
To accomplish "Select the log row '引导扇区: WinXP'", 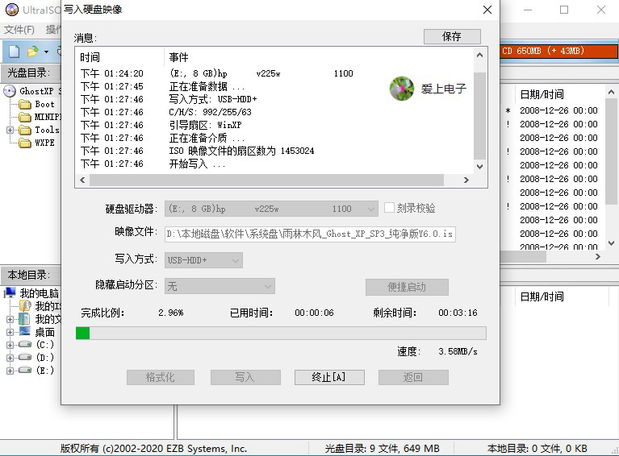I will (x=275, y=125).
